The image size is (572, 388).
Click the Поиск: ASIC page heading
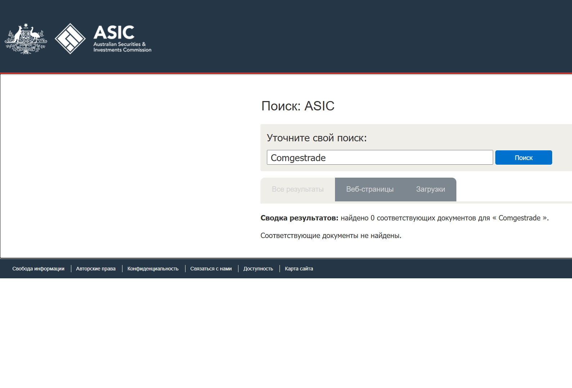[x=298, y=106]
